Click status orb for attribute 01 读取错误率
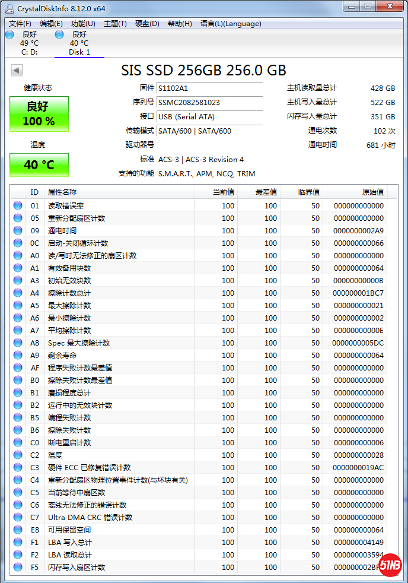Viewport: 408px width, 583px height. [18, 206]
